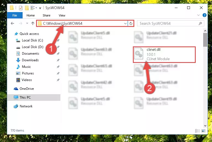Click the vertical scrollbar thumb

(205, 40)
